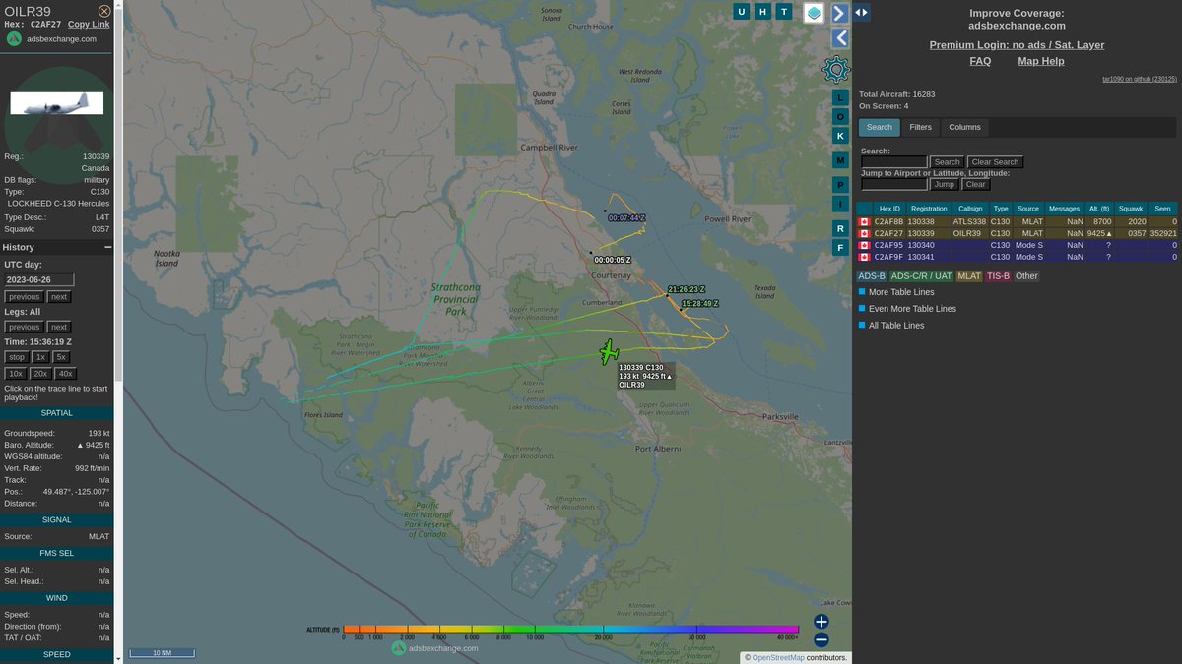
Task: Select table row for hex C2AF9F
Action: 1017,257
